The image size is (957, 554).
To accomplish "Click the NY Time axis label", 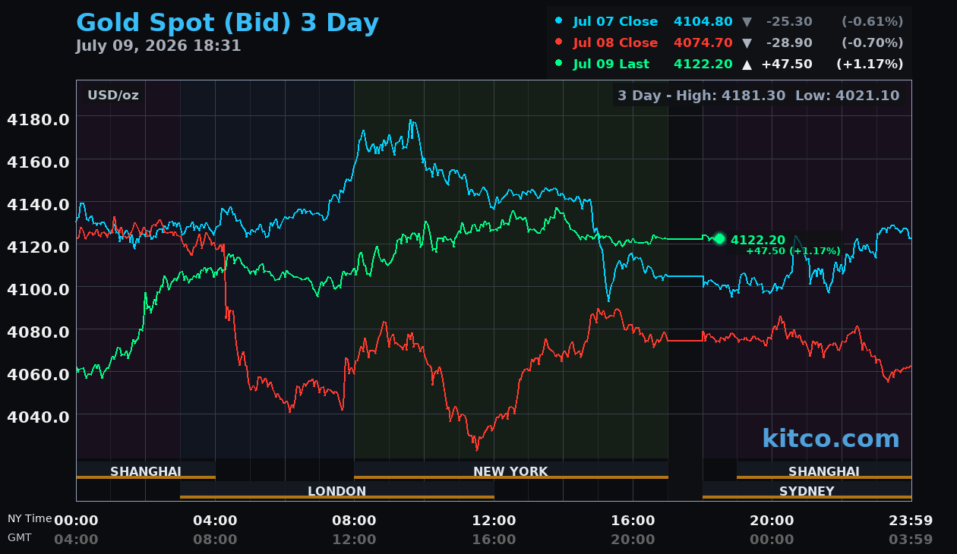I will point(30,519).
